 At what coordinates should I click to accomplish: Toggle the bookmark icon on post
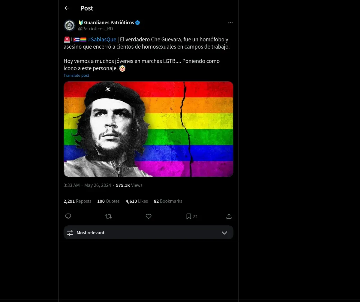[189, 216]
